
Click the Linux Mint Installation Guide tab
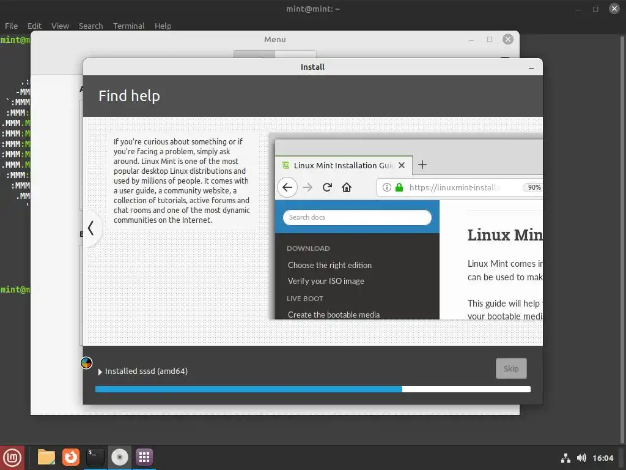click(344, 165)
